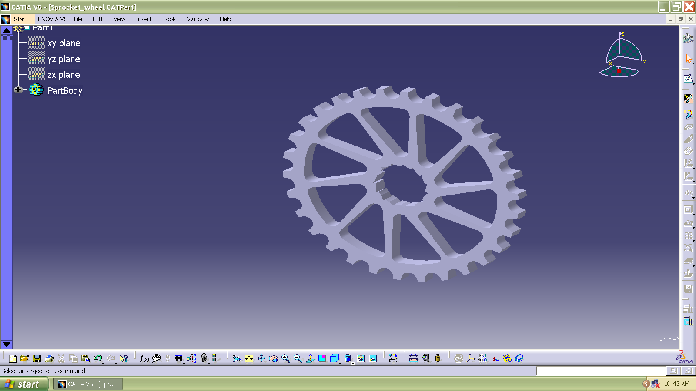This screenshot has height=391, width=696.
Task: Click the tree scrollbar up arrow
Action: [7, 30]
